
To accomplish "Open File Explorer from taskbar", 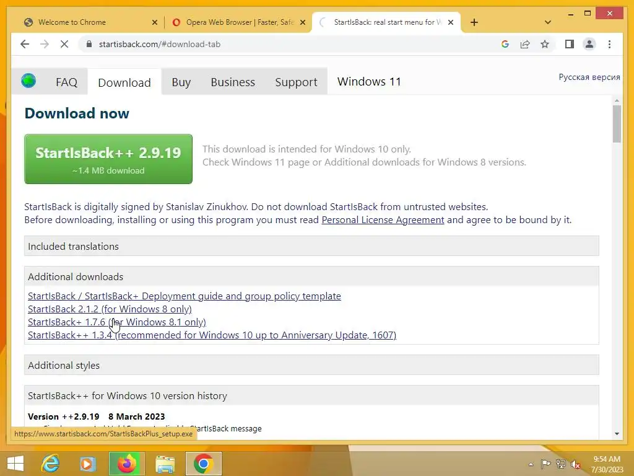I will click(165, 464).
